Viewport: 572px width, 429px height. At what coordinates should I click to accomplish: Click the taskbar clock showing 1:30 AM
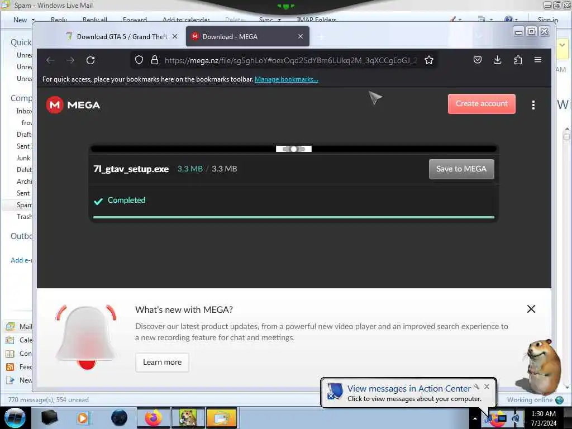[543, 418]
